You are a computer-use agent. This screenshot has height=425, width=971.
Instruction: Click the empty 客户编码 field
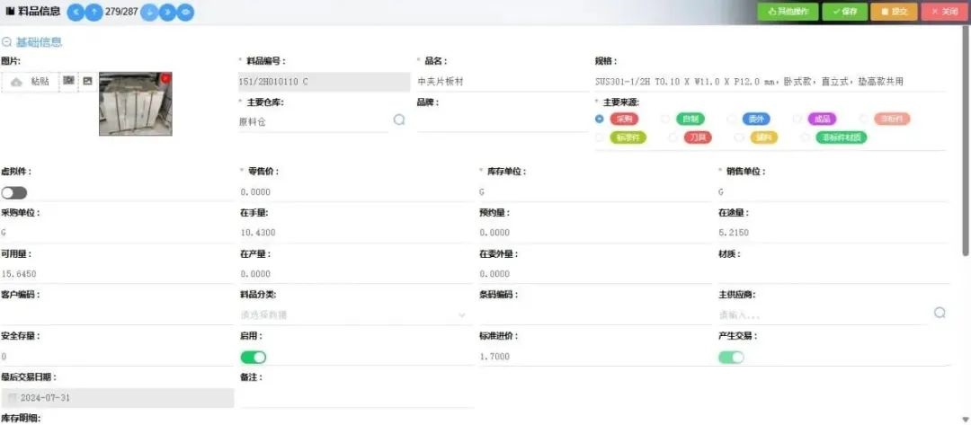click(118, 314)
